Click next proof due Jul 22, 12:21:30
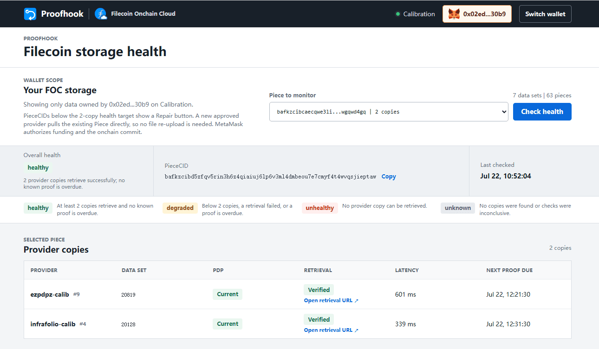 pyautogui.click(x=508, y=294)
